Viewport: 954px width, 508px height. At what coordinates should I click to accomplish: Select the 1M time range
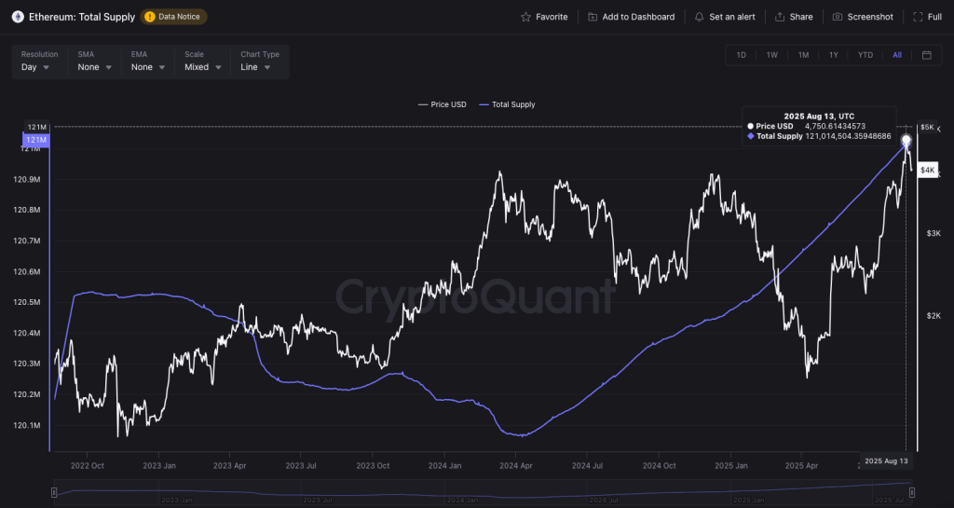point(803,55)
